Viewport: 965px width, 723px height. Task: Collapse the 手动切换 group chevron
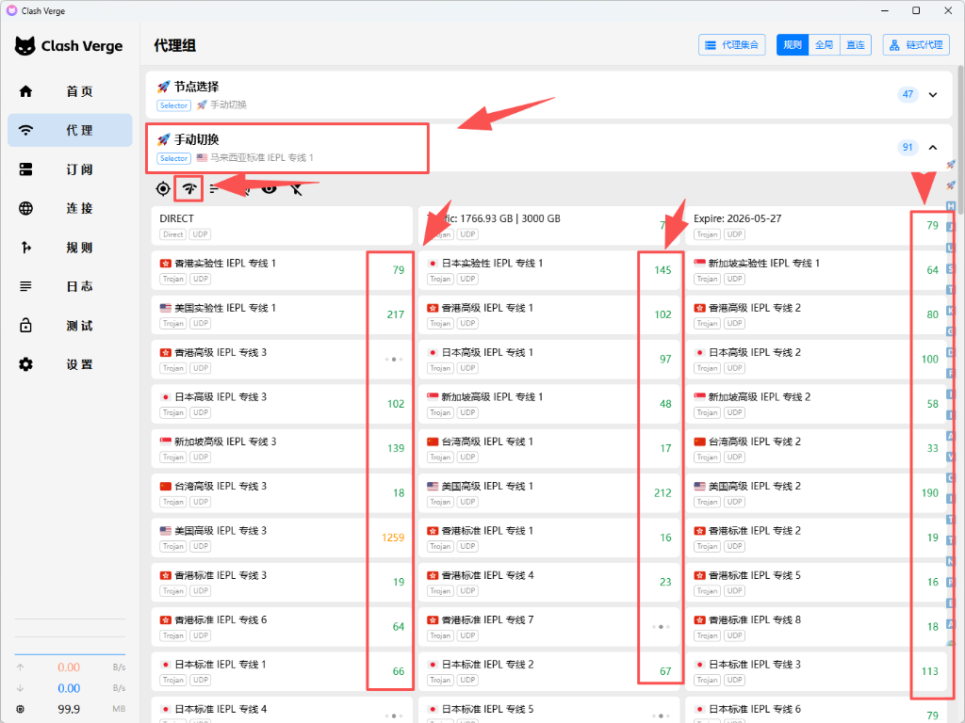pos(933,148)
